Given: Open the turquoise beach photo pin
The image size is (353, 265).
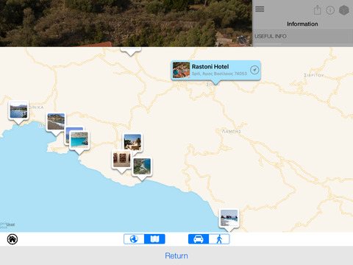Looking at the screenshot, I should [x=79, y=140].
